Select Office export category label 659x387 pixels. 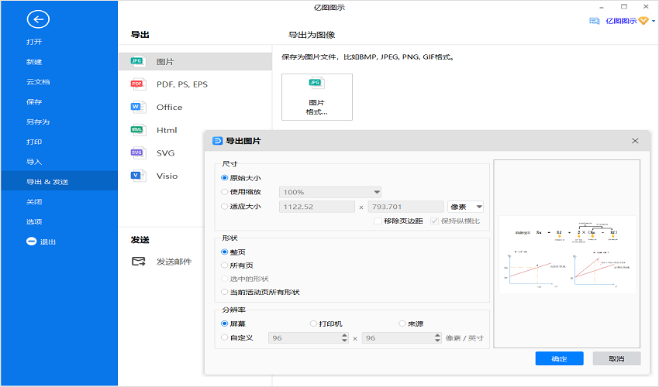pyautogui.click(x=169, y=108)
